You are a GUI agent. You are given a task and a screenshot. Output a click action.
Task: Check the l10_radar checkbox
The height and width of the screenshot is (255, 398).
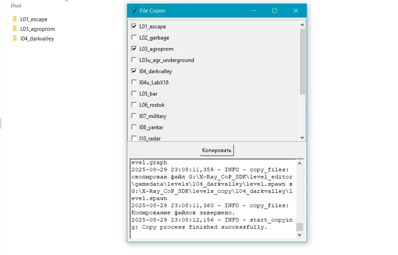(x=134, y=138)
